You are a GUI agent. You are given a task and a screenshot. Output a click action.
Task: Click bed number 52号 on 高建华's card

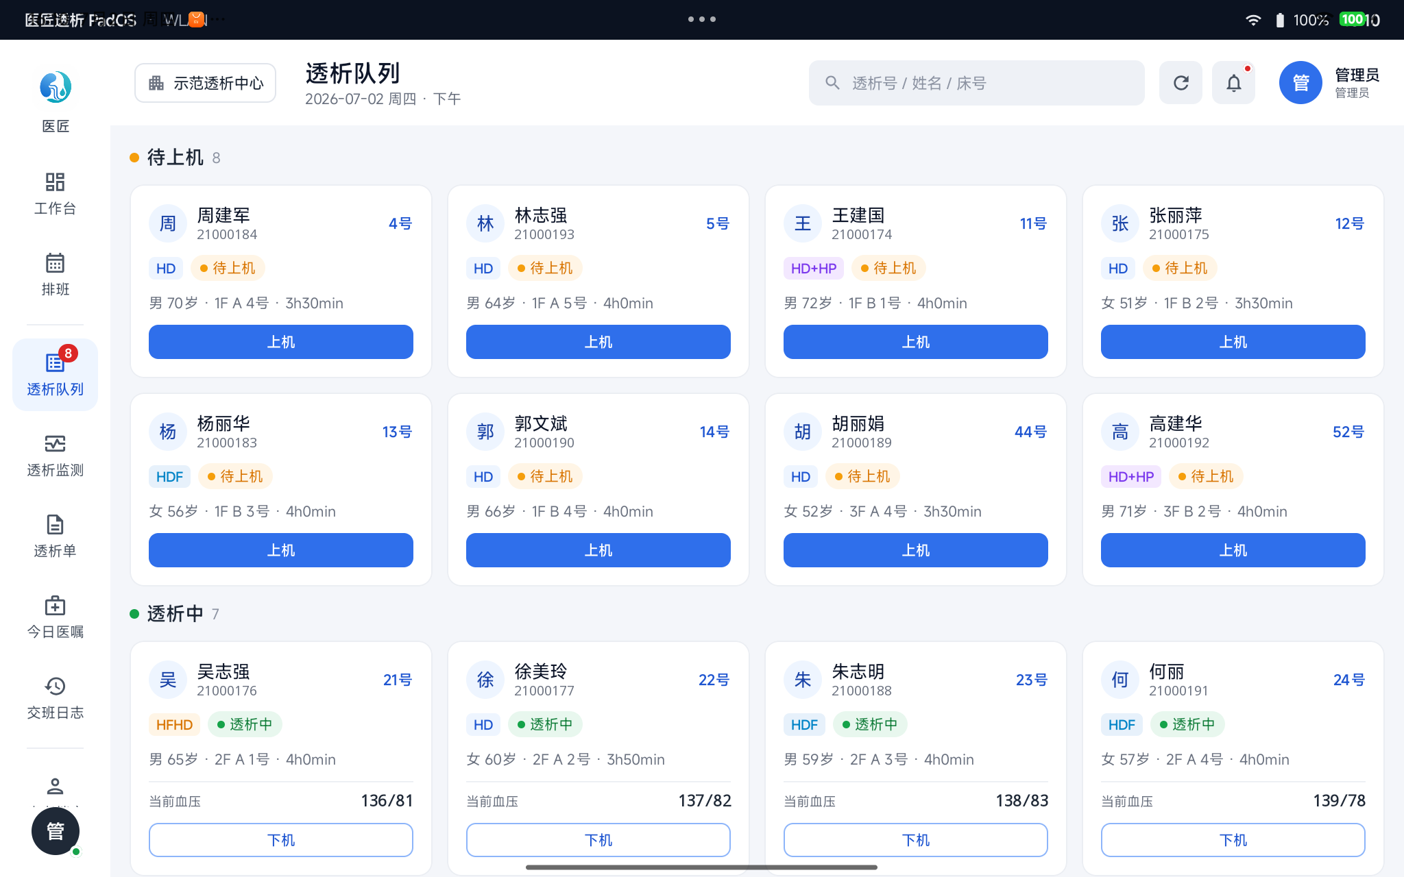point(1348,432)
